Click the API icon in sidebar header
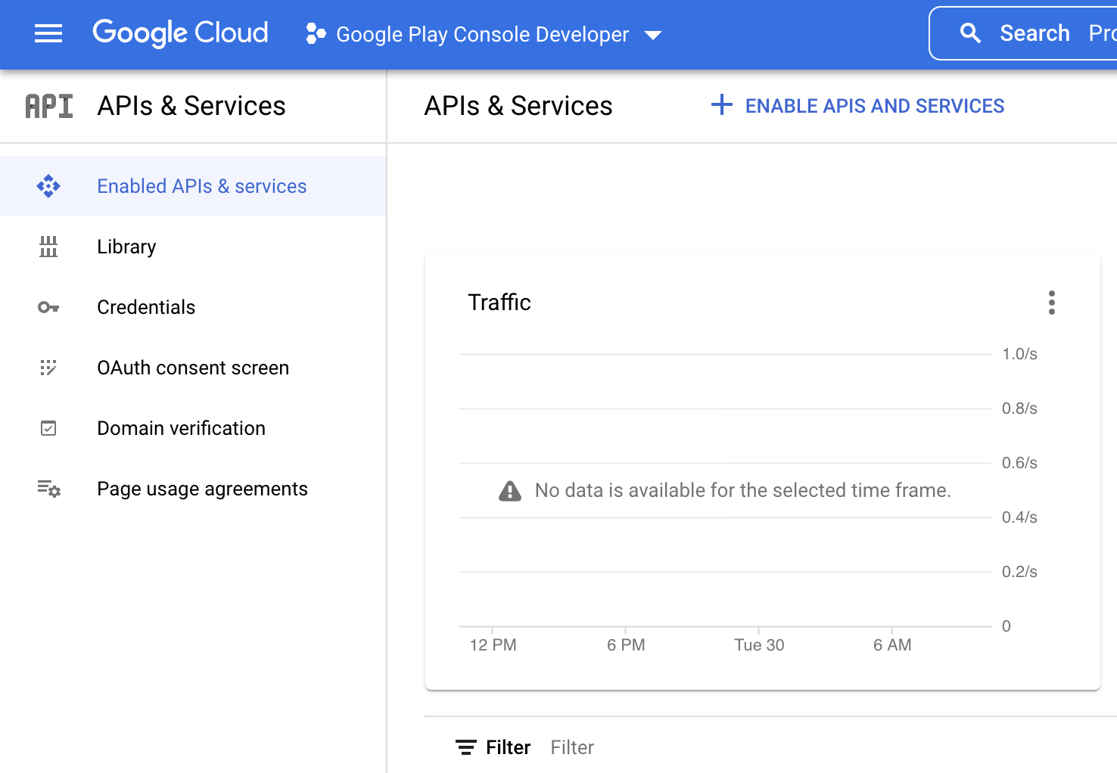The height and width of the screenshot is (773, 1117). coord(49,107)
